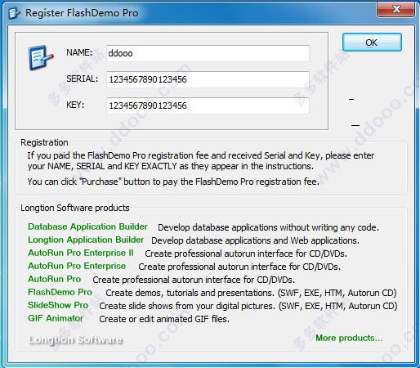This screenshot has width=420, height=368.
Task: Close the Register FlashDemo Pro dialog
Action: pos(396,10)
